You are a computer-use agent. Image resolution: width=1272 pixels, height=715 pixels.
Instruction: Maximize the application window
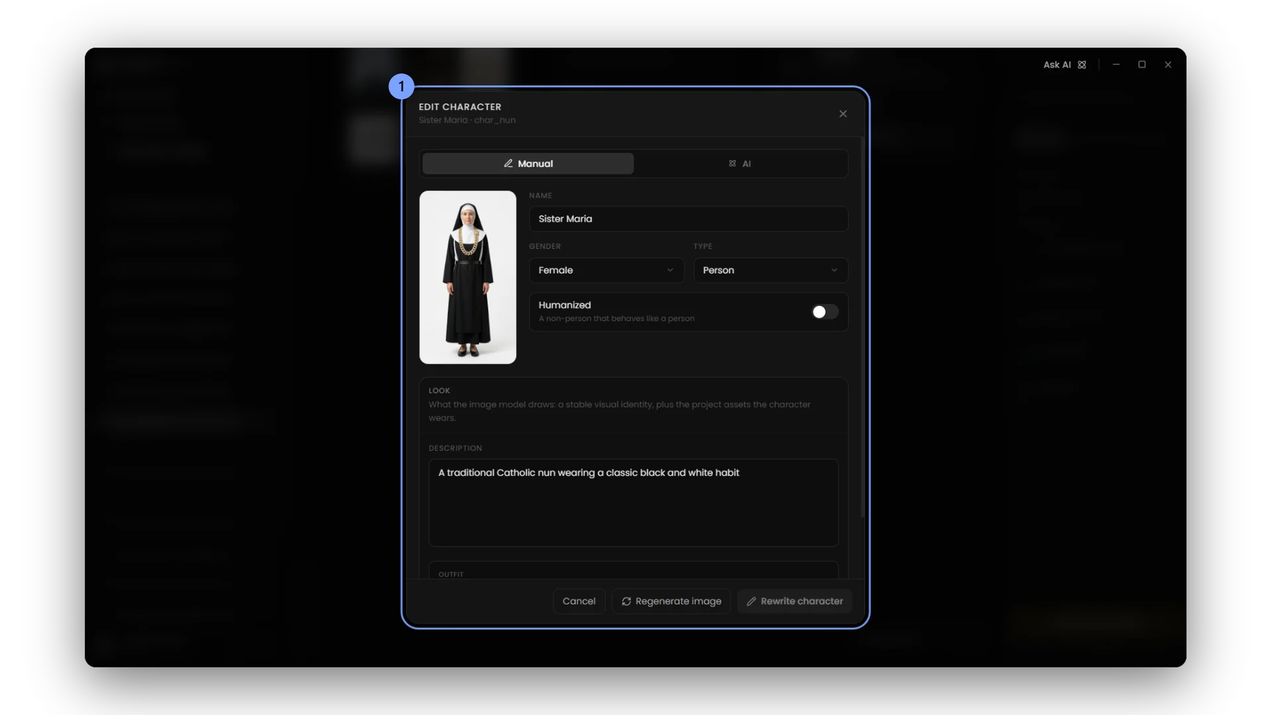pos(1142,65)
